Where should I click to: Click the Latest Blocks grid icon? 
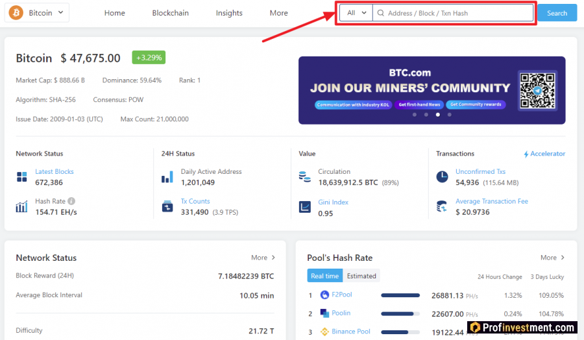click(x=22, y=177)
